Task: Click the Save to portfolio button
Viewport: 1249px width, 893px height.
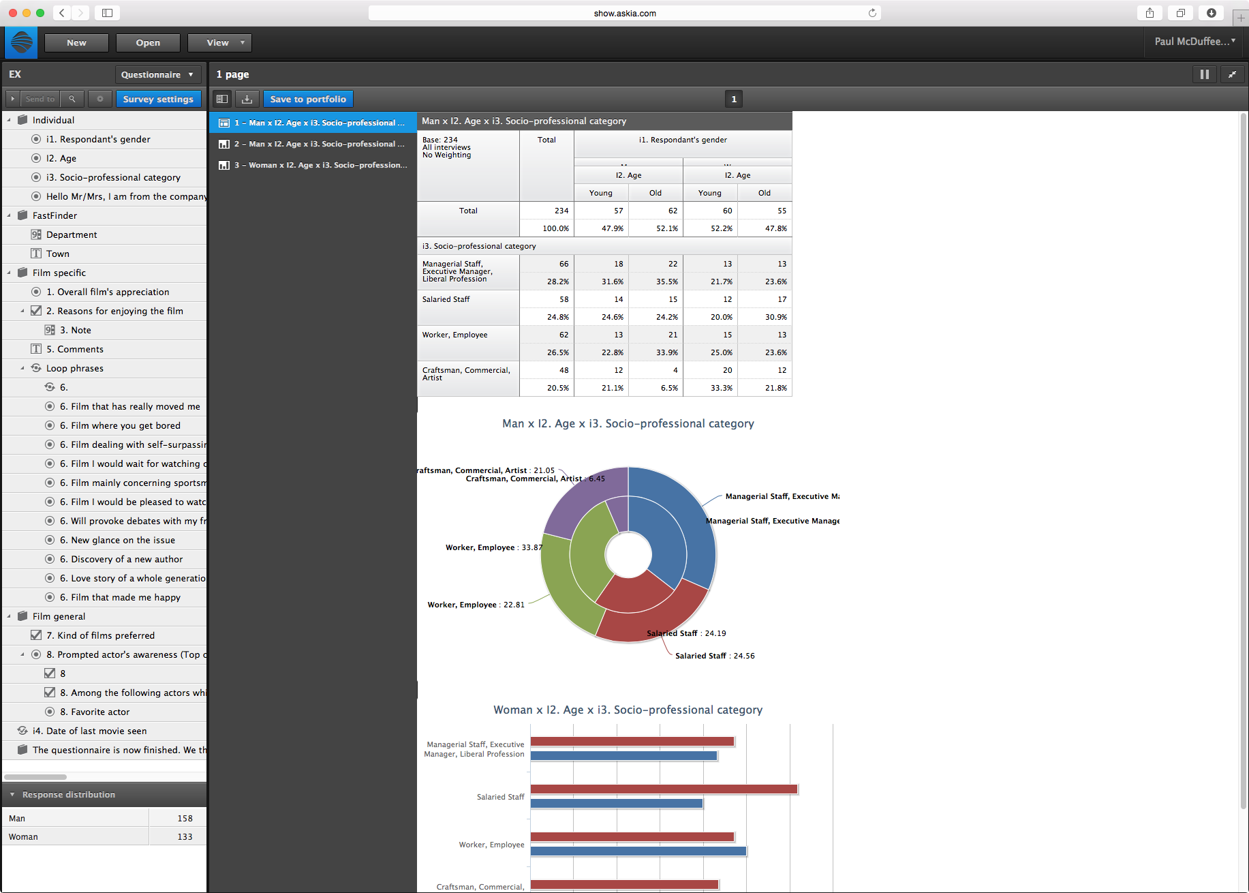Action: pos(308,99)
